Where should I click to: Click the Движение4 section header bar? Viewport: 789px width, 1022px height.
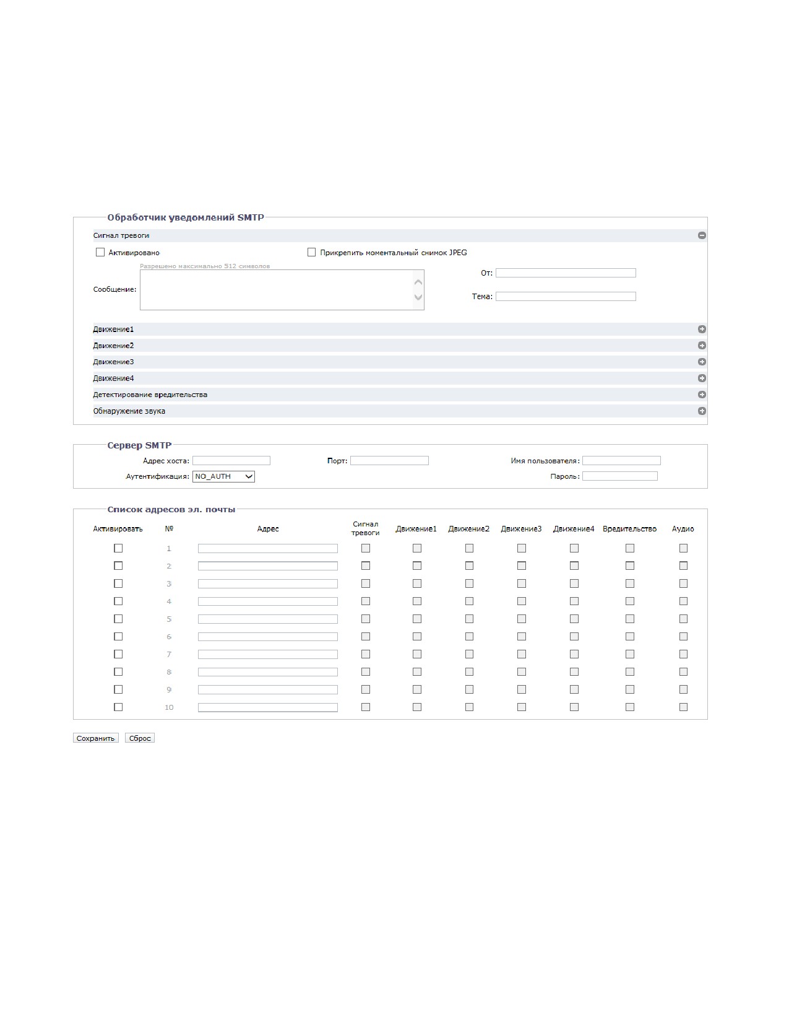click(x=400, y=378)
